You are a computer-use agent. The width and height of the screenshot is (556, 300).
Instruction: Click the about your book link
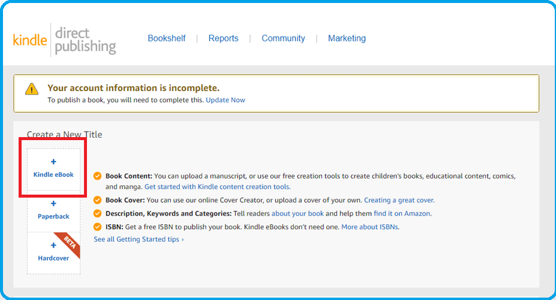tap(297, 214)
